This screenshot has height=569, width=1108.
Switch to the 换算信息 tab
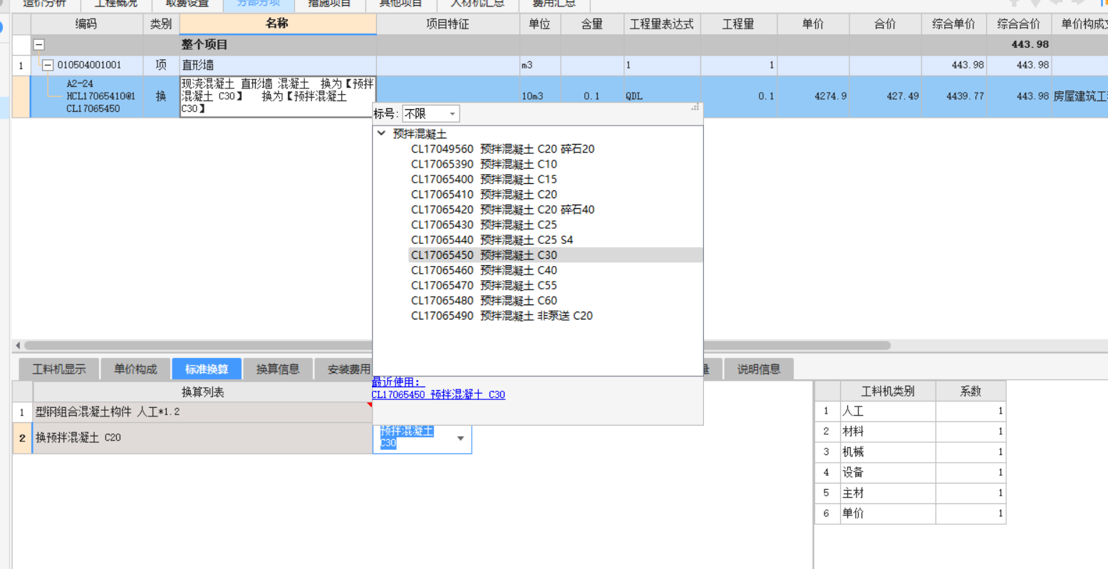click(x=278, y=369)
